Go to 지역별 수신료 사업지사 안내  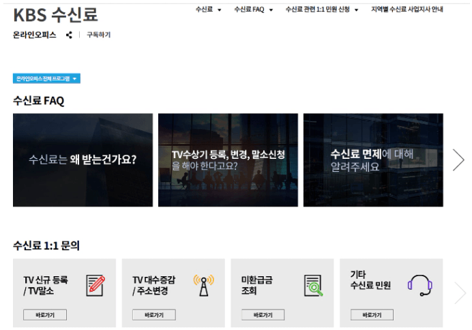click(x=407, y=10)
